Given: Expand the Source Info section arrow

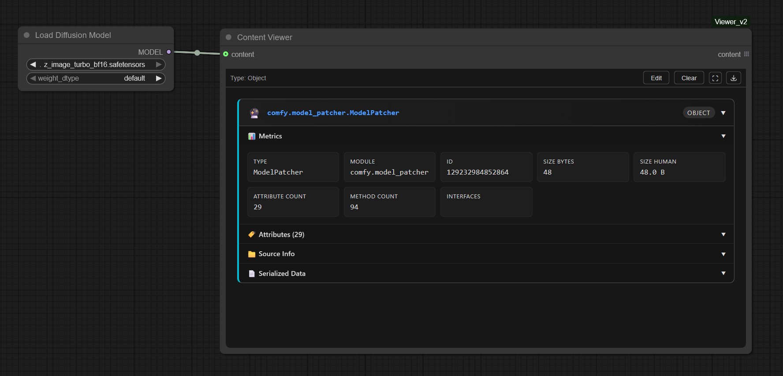Looking at the screenshot, I should (723, 254).
